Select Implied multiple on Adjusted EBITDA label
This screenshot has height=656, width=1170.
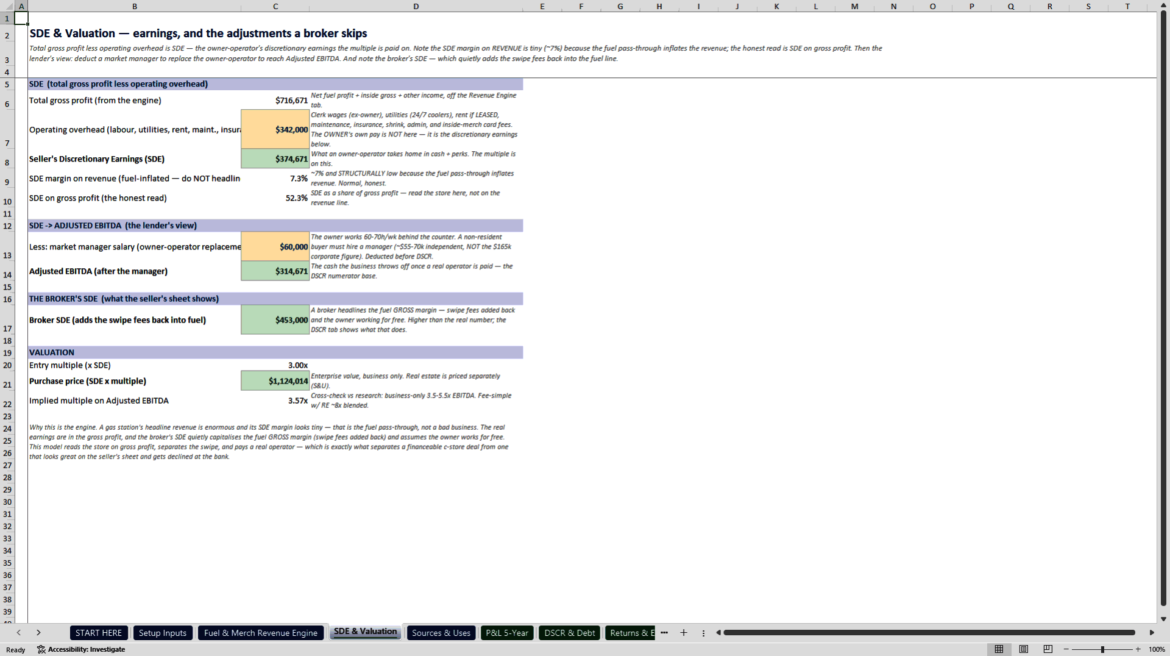coord(99,401)
